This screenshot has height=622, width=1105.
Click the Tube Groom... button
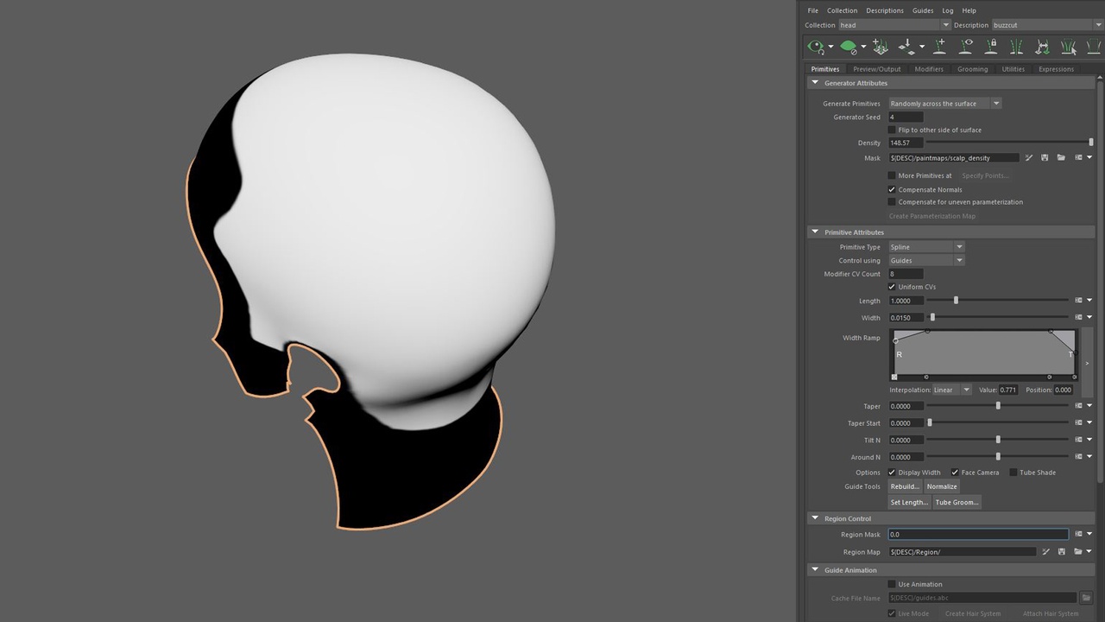pos(957,502)
